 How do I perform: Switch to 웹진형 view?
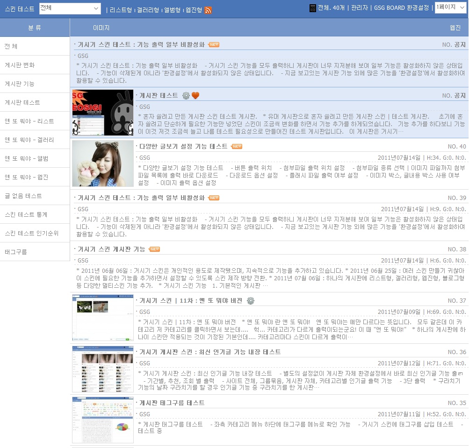(x=194, y=10)
